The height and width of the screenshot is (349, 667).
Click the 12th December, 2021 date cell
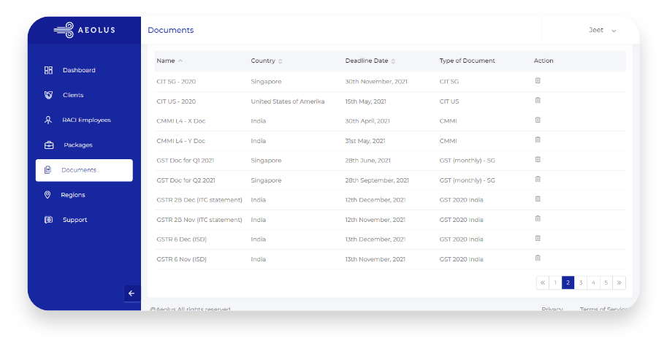[x=376, y=200]
